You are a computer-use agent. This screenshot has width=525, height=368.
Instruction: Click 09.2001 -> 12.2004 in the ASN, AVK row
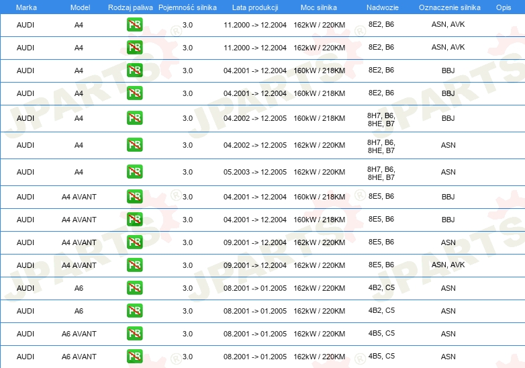[x=255, y=265]
